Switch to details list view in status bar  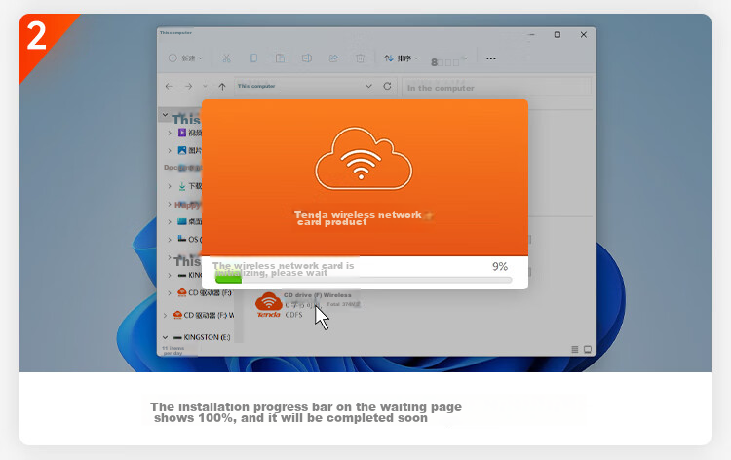point(575,350)
